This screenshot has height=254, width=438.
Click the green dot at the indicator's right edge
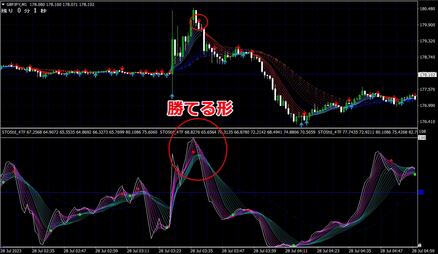coord(415,174)
